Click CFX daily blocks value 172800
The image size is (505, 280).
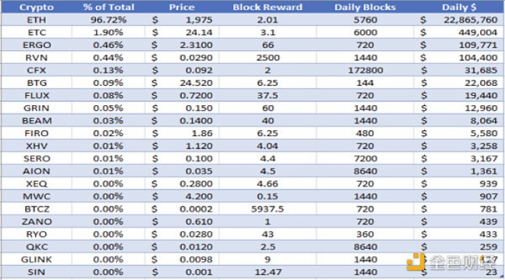(365, 71)
